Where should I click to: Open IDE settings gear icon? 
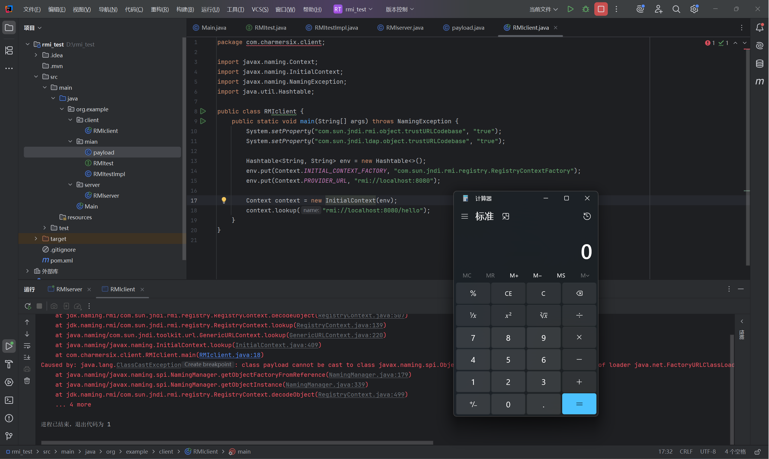(x=694, y=9)
